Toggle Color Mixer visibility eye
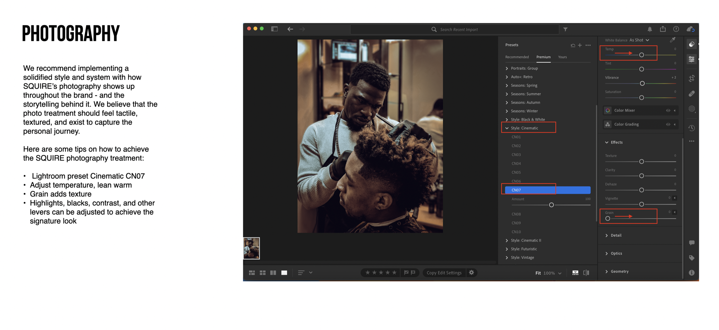Screen dimensions: 719x330 coord(668,111)
